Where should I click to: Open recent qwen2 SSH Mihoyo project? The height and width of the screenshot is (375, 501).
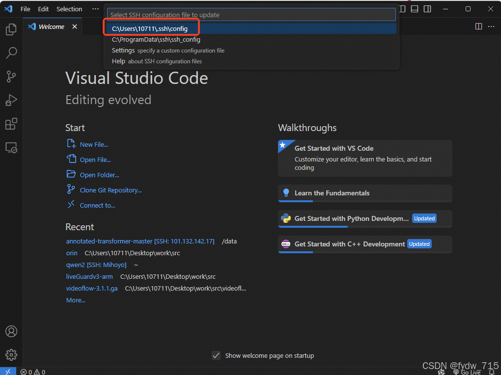point(96,265)
